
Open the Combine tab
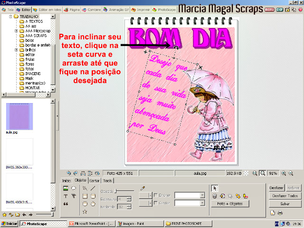point(91,9)
